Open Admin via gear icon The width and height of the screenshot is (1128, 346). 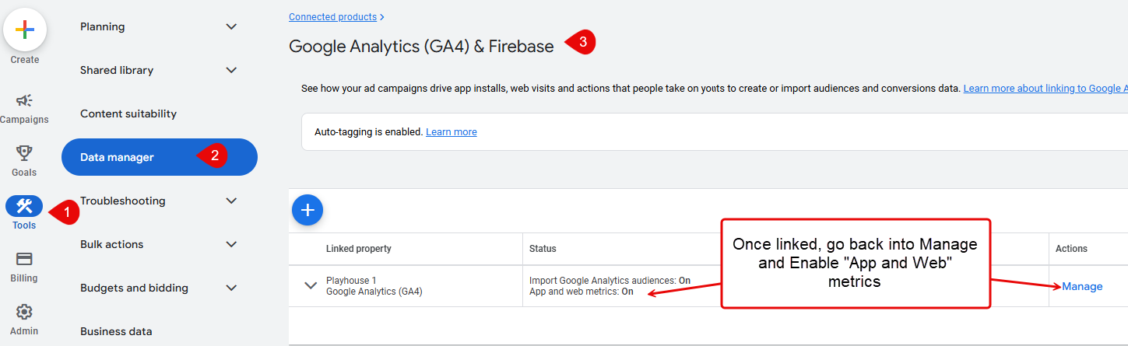coord(24,312)
